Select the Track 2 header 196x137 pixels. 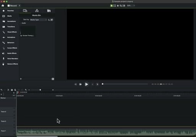coord(8,121)
